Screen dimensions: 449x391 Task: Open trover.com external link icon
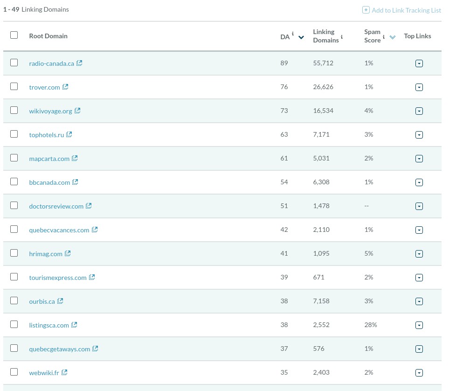pos(65,87)
